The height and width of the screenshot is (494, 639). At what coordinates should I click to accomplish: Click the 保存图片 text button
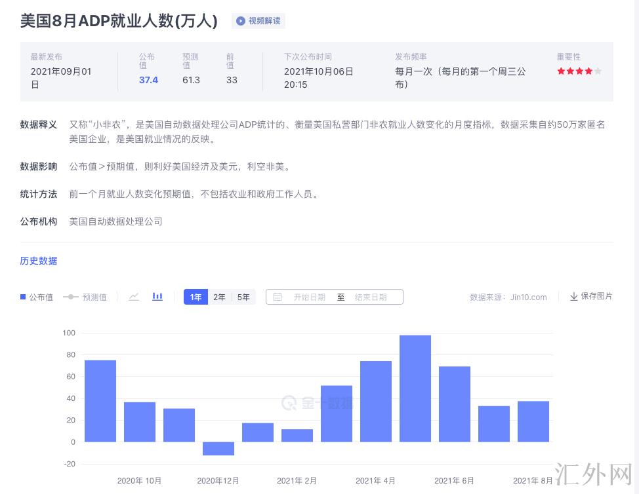[x=596, y=296]
